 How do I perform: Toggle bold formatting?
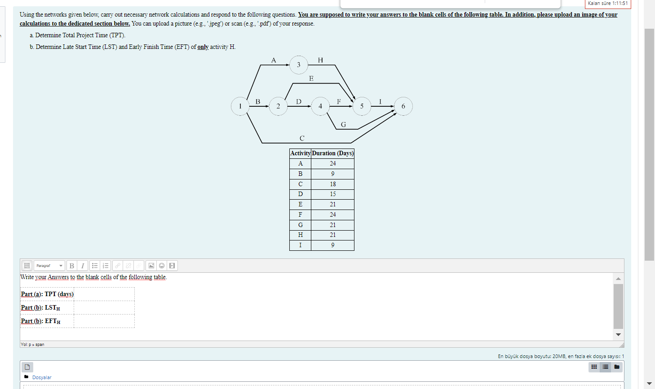point(72,265)
